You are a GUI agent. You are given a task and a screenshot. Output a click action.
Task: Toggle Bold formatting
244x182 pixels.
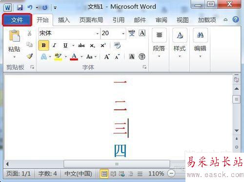43,45
